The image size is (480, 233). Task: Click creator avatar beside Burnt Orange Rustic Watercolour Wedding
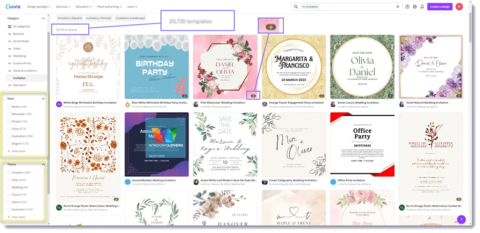point(59,207)
